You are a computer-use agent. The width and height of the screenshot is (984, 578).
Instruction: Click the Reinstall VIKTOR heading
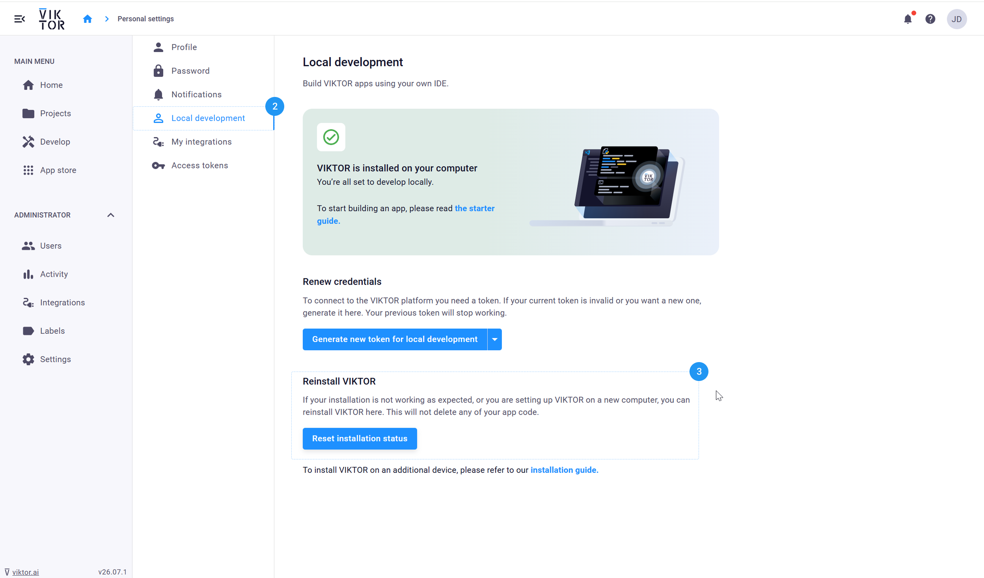click(x=339, y=381)
